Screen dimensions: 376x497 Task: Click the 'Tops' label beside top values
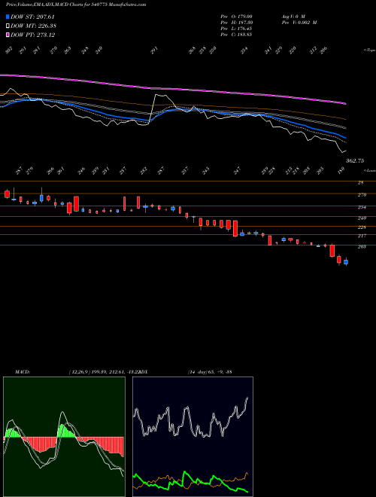(x=369, y=50)
